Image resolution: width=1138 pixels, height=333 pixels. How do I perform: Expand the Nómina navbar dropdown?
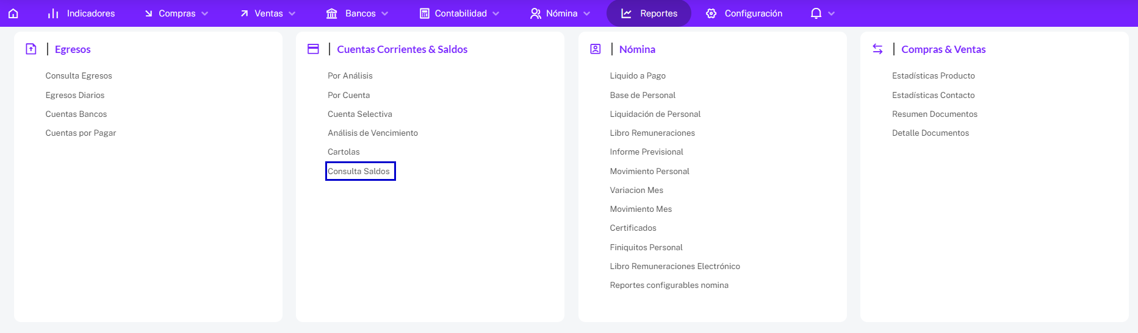click(560, 13)
